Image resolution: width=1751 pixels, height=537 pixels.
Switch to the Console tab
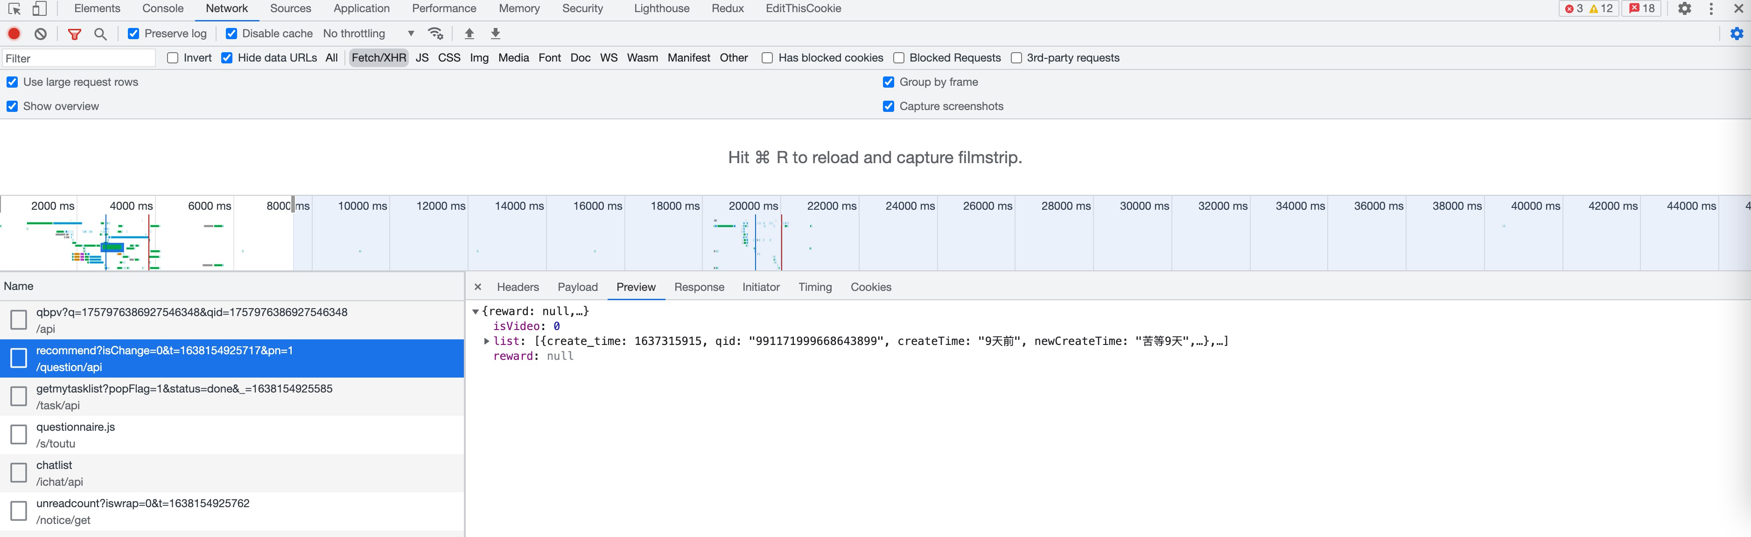162,8
